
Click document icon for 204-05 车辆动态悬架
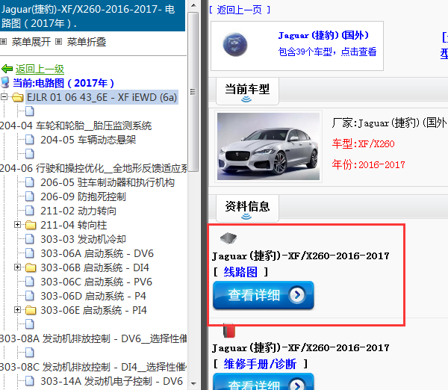30,140
